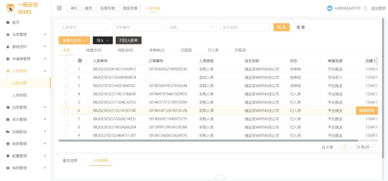Go to previous page arrow in pagination
The height and width of the screenshot is (181, 388).
coord(338,147)
